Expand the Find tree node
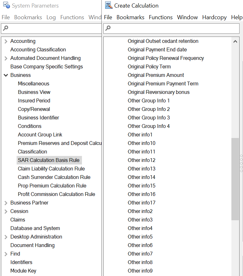Image resolution: width=243 pixels, height=276 pixels. click(x=6, y=254)
